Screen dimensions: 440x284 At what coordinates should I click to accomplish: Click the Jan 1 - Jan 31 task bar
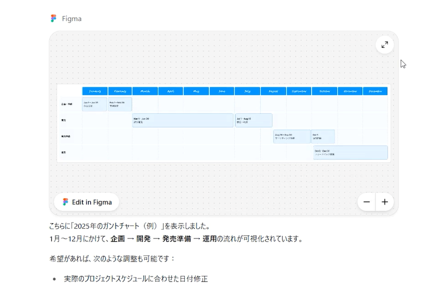[x=95, y=104]
